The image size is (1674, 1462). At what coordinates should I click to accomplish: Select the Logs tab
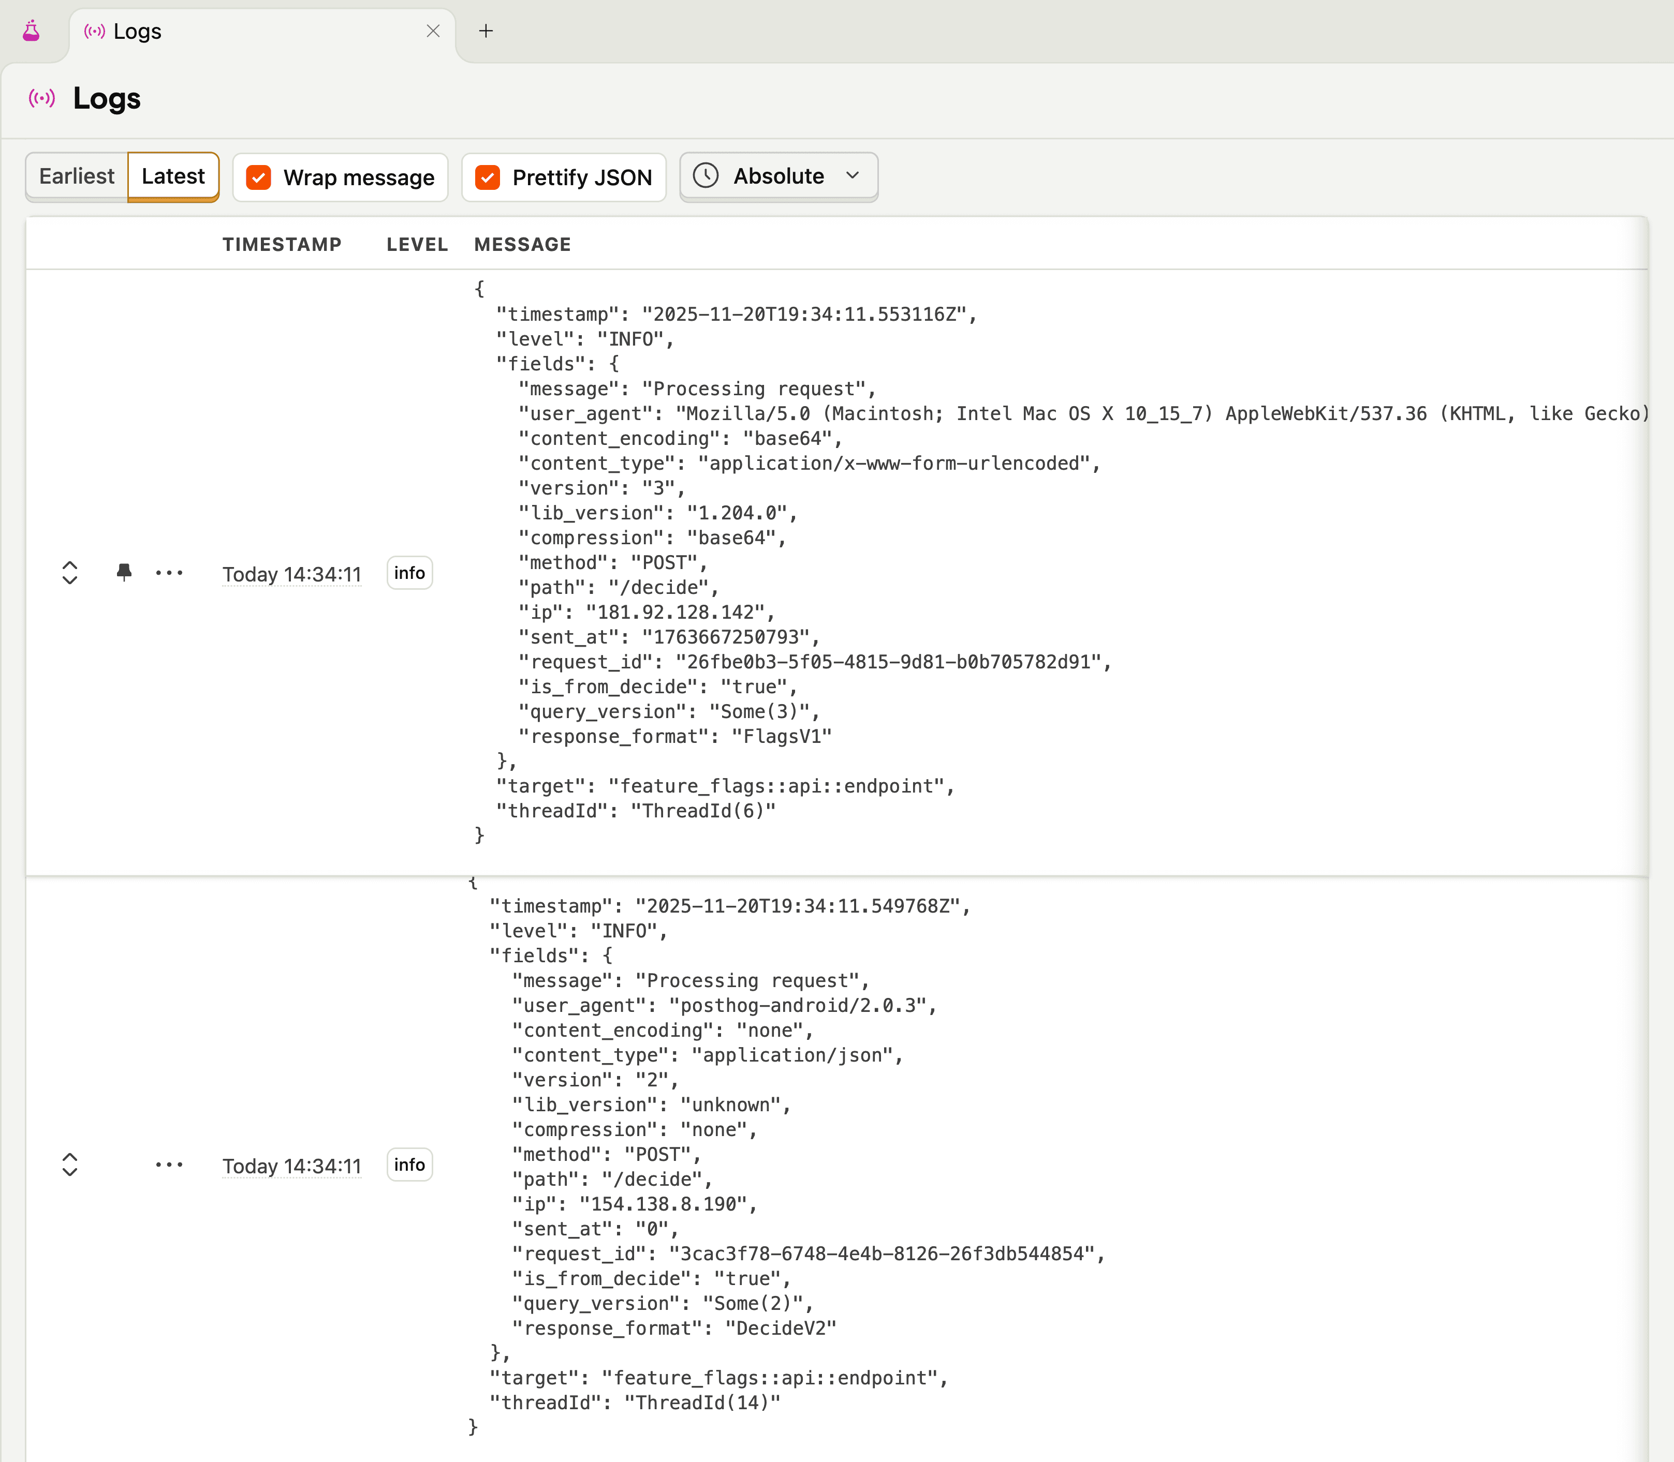pyautogui.click(x=261, y=32)
